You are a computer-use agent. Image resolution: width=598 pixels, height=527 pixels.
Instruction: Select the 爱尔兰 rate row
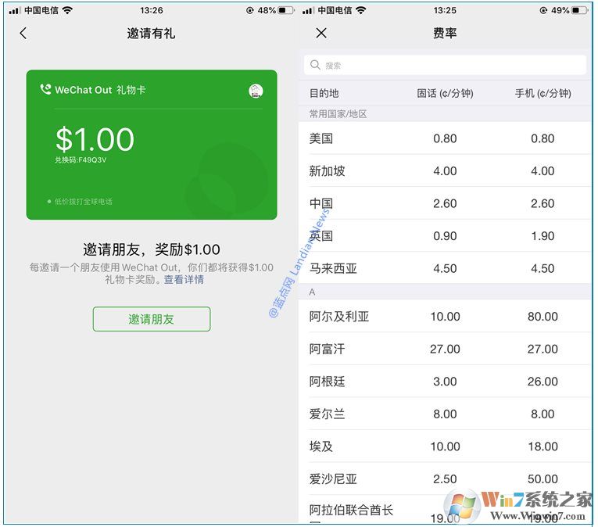pyautogui.click(x=445, y=414)
